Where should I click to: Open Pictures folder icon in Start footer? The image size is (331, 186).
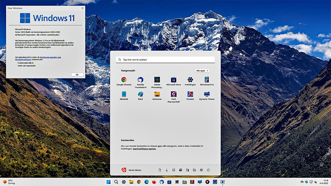pos(173,170)
